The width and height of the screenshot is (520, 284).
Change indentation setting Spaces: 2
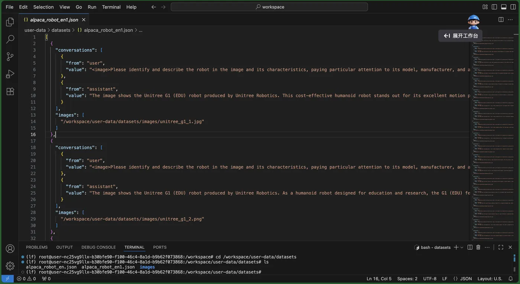407,279
